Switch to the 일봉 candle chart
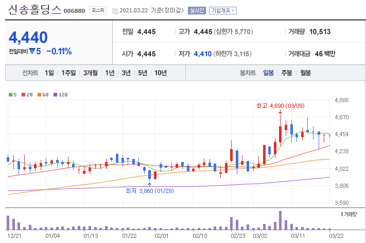Screen dimensions: 366x243 [268, 73]
